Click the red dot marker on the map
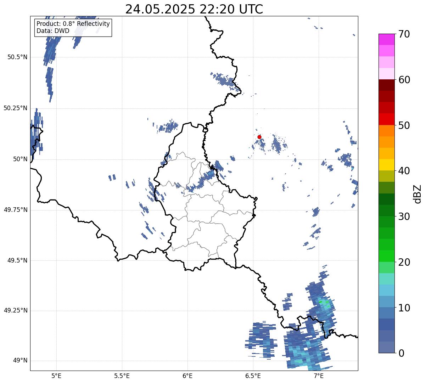 259,137
